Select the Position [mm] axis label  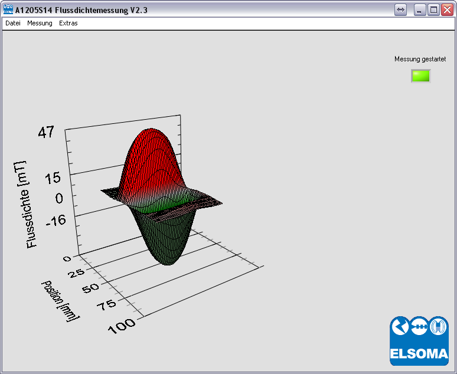(60, 300)
